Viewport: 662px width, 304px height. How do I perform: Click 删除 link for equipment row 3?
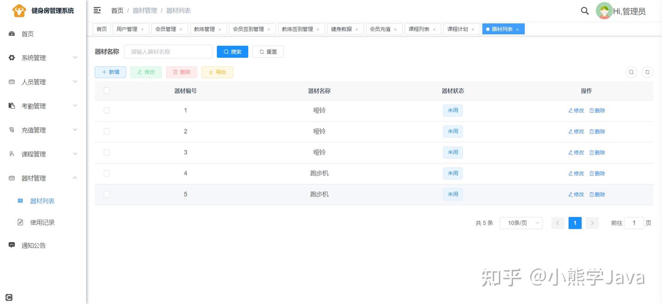tap(597, 152)
